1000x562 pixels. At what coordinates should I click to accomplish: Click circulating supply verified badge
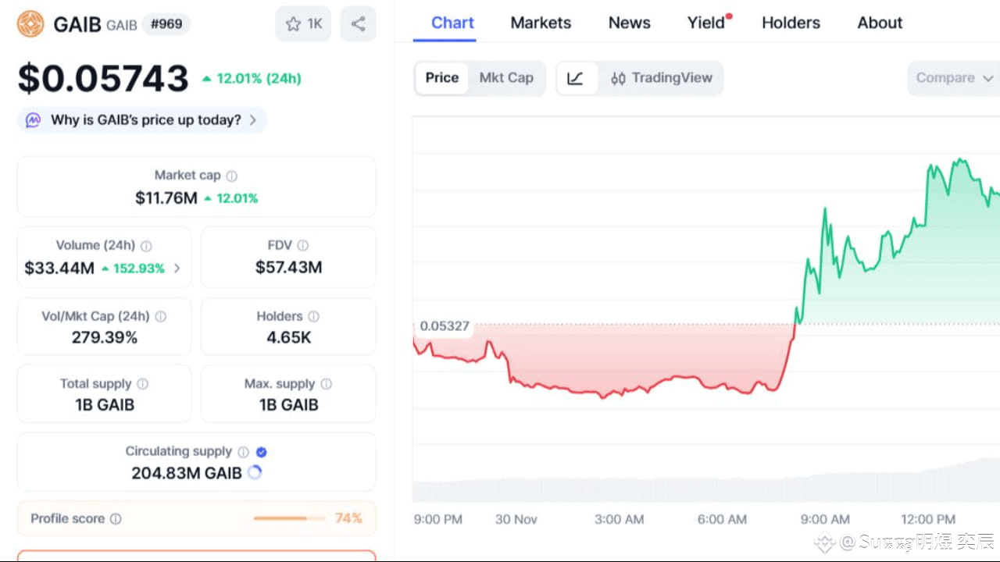[x=262, y=452]
